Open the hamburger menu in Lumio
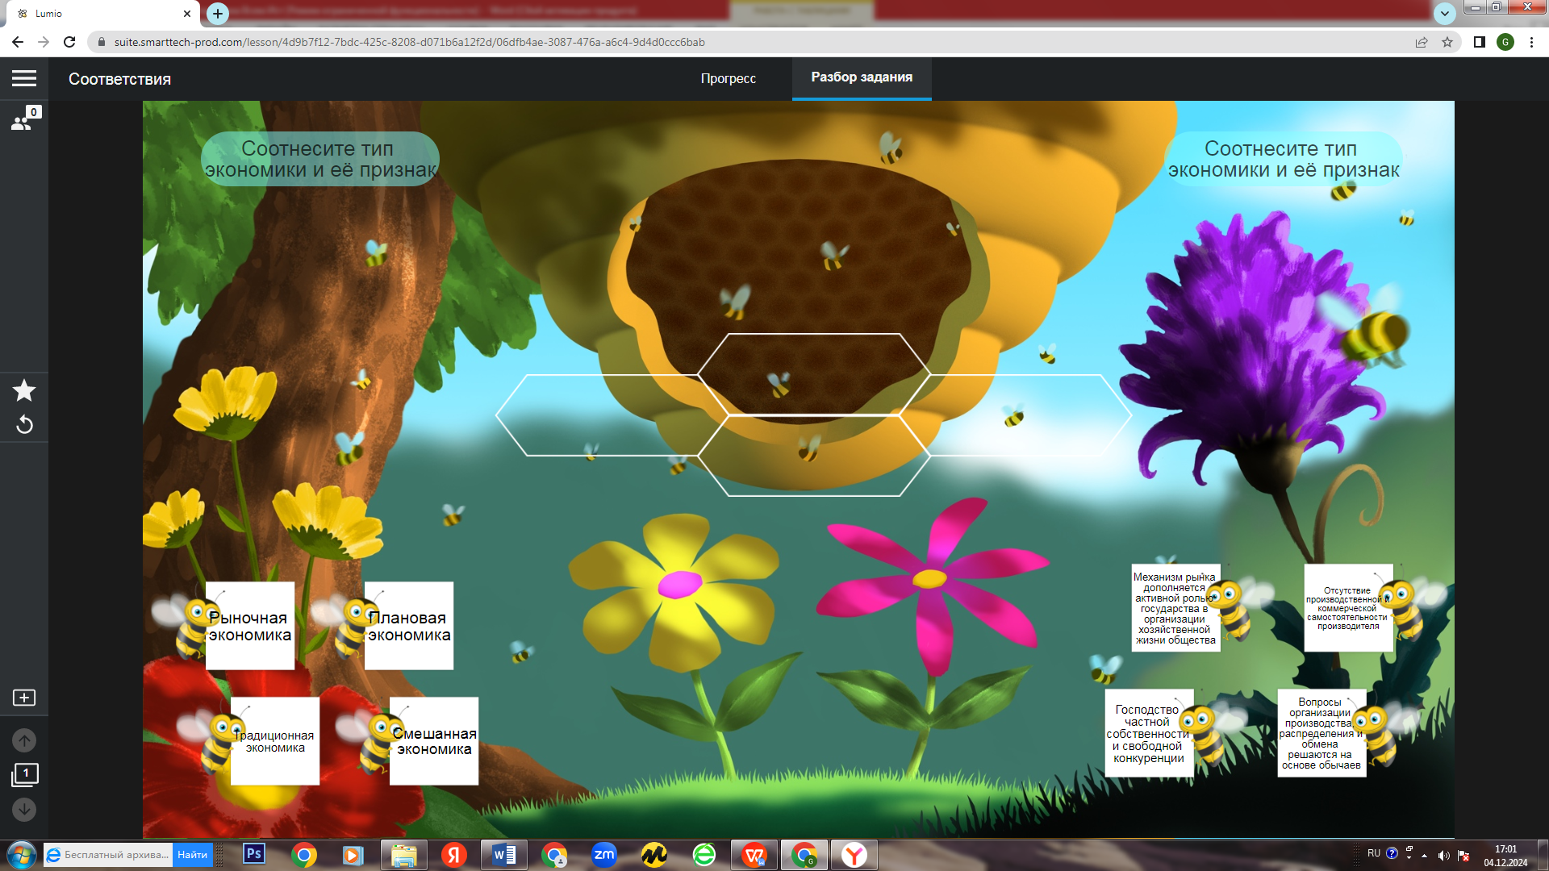This screenshot has height=871, width=1549. tap(24, 78)
